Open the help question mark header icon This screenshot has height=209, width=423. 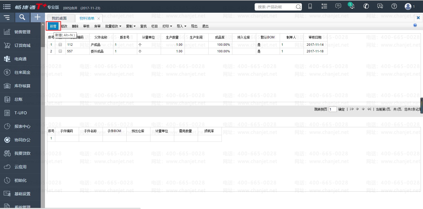pos(394,6)
